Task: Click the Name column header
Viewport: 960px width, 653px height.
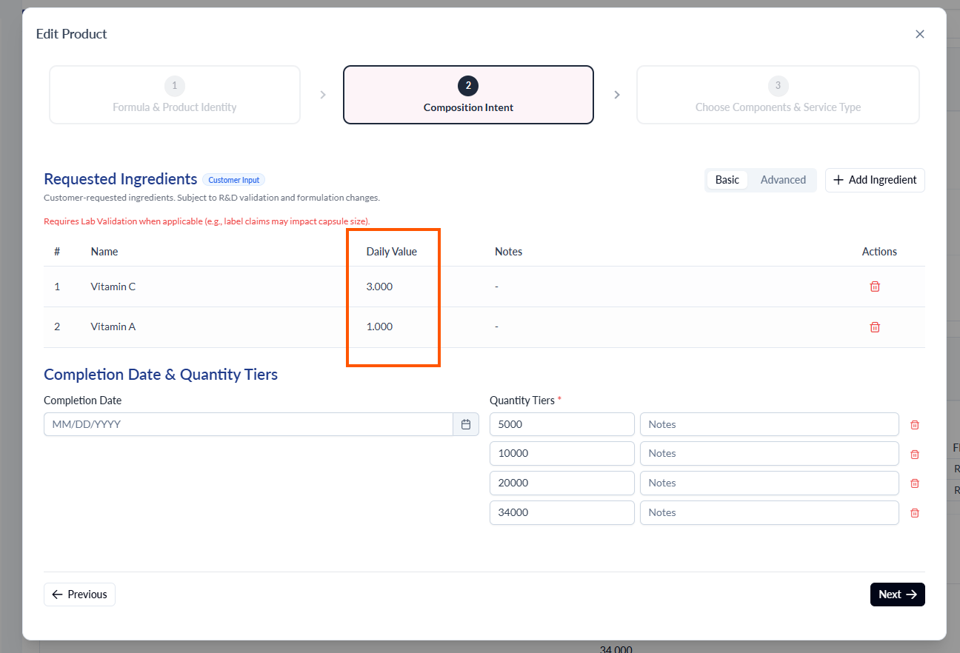Action: coord(104,252)
